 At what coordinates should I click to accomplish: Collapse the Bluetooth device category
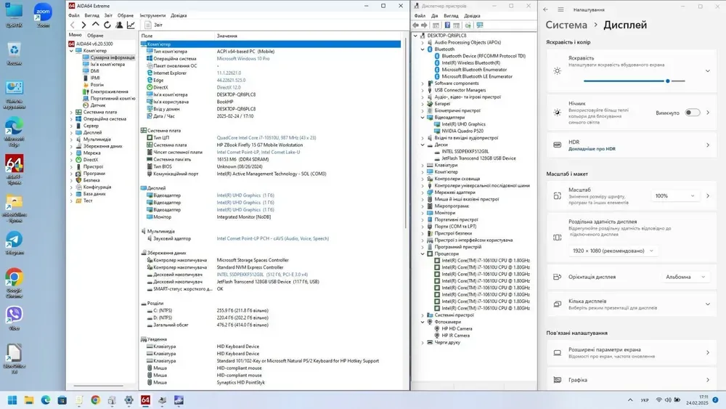click(x=423, y=49)
